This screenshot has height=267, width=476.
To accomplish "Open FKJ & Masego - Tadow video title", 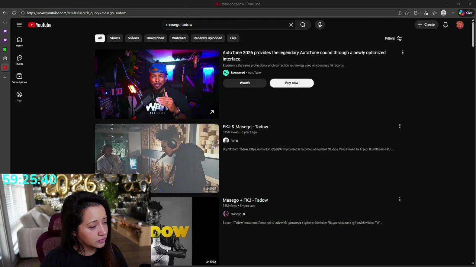I will tap(245, 127).
